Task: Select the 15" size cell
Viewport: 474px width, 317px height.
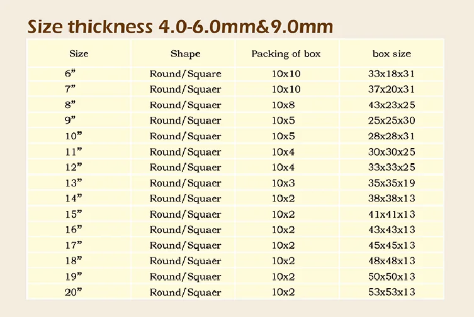Action: tap(73, 214)
